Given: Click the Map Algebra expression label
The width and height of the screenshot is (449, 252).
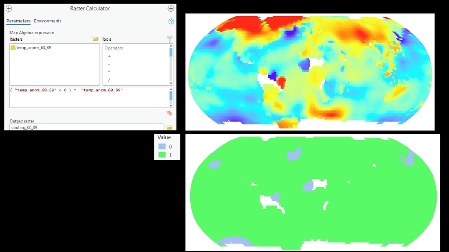Looking at the screenshot, I should (32, 32).
